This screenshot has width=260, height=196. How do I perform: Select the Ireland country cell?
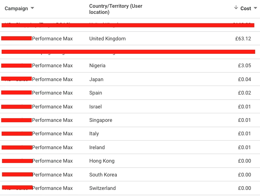pos(97,148)
